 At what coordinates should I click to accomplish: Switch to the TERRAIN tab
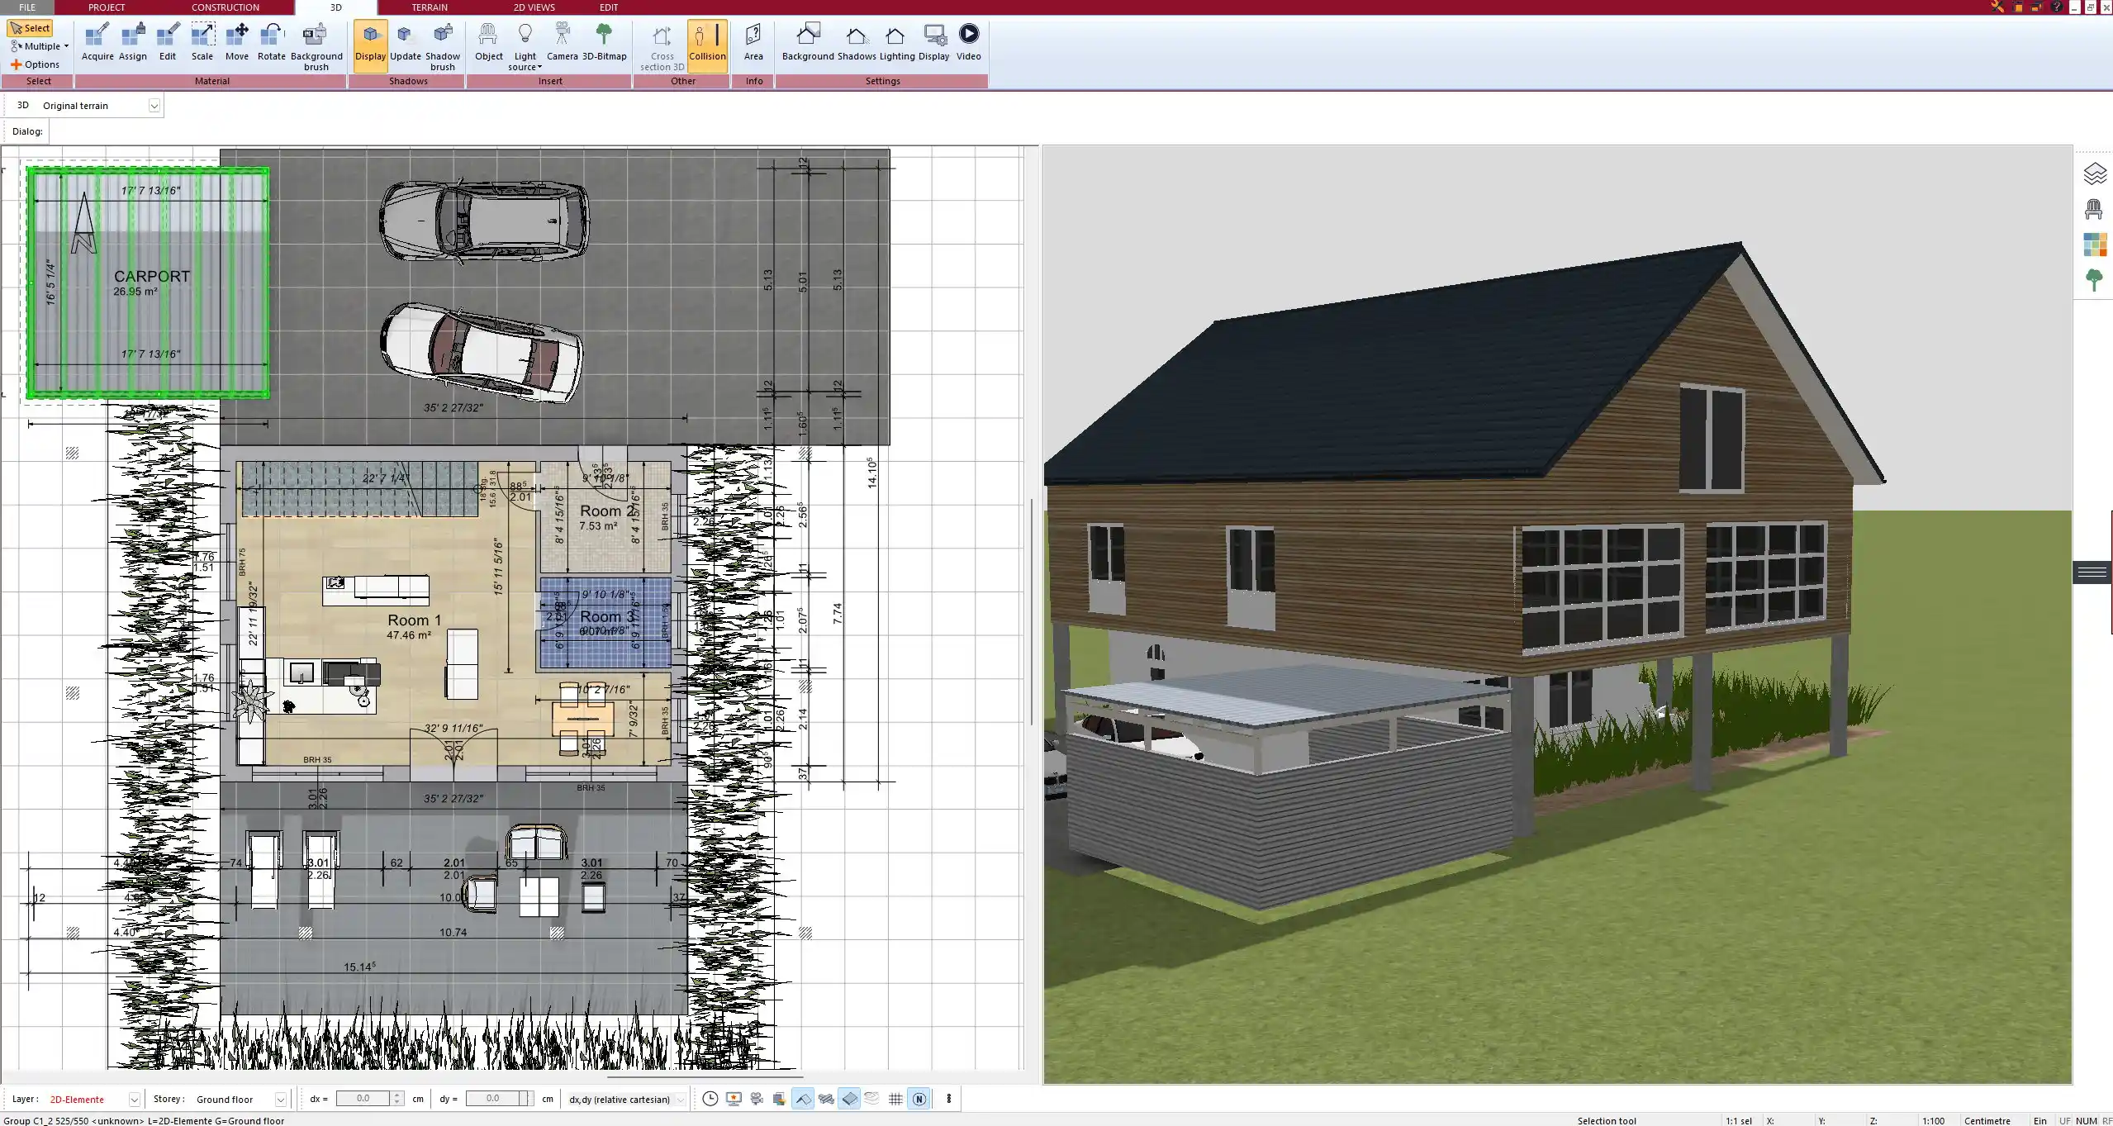coord(430,7)
